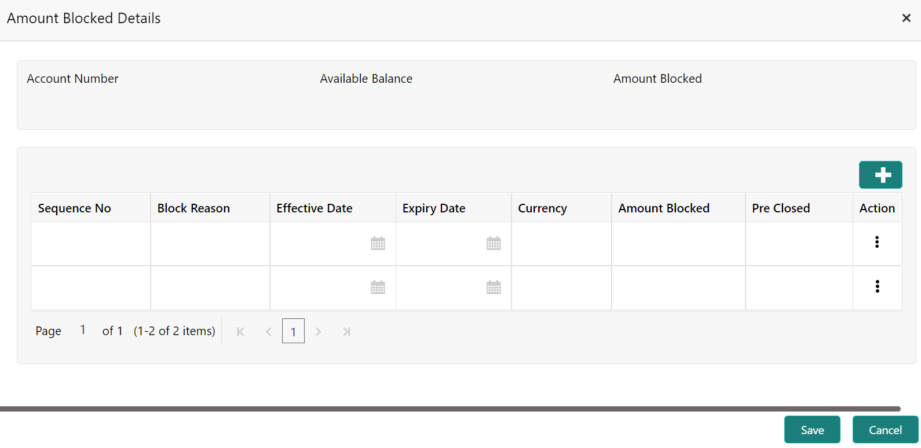Open Effective Date calendar in first row
921x448 pixels.
pos(378,244)
